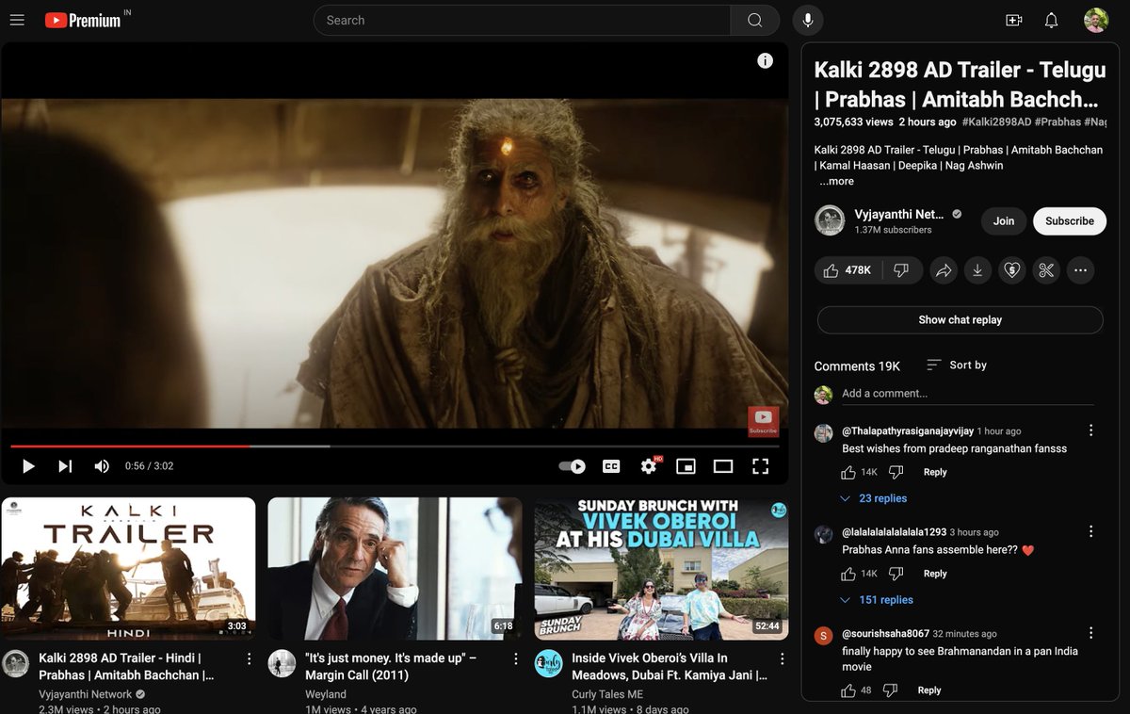Viewport: 1130px width, 714px height.
Task: Open menu for Margin Call video
Action: click(516, 658)
